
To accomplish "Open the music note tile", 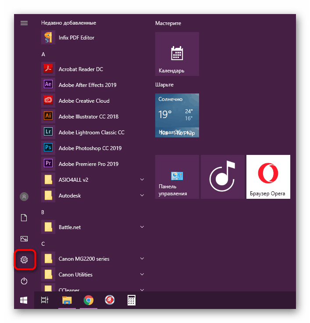I will [222, 177].
